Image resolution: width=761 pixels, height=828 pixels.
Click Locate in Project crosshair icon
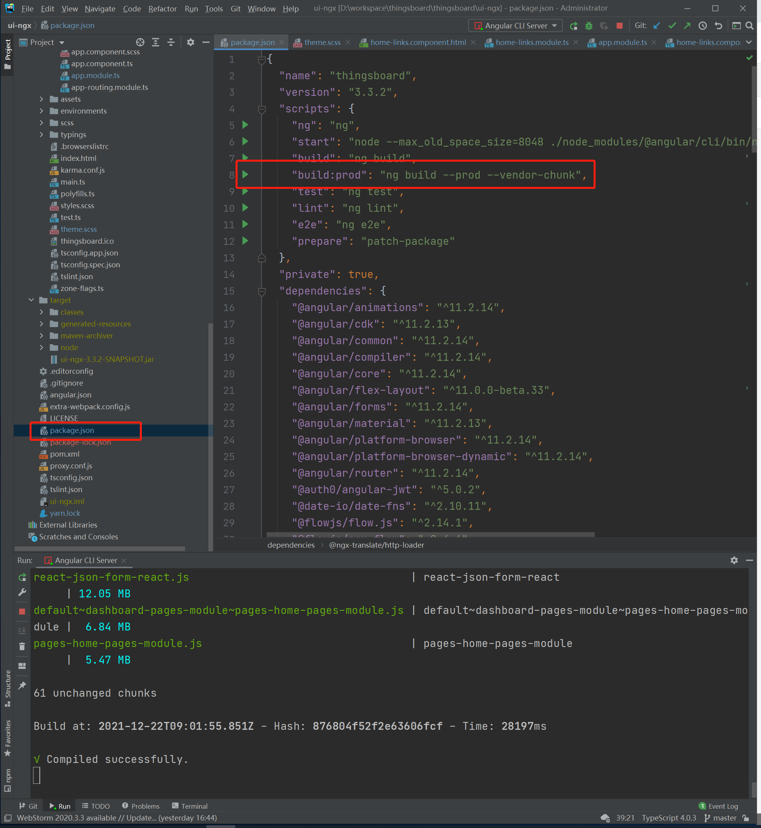(x=140, y=43)
